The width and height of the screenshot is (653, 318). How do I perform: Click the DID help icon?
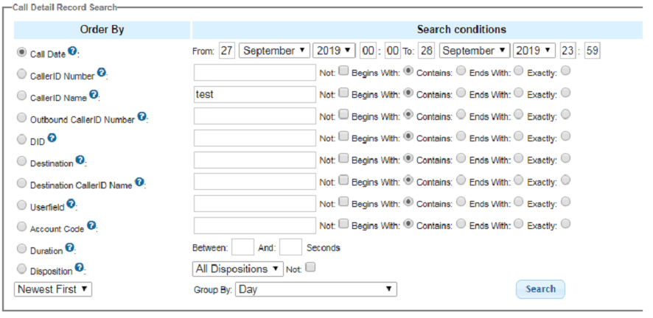coord(52,138)
